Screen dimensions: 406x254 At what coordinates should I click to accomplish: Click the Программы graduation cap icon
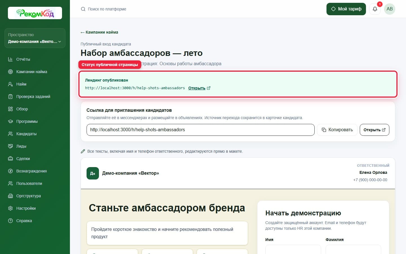click(10, 121)
